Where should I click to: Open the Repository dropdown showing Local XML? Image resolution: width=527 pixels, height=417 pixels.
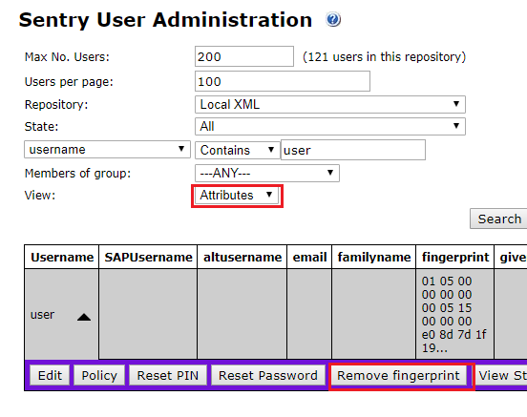330,105
